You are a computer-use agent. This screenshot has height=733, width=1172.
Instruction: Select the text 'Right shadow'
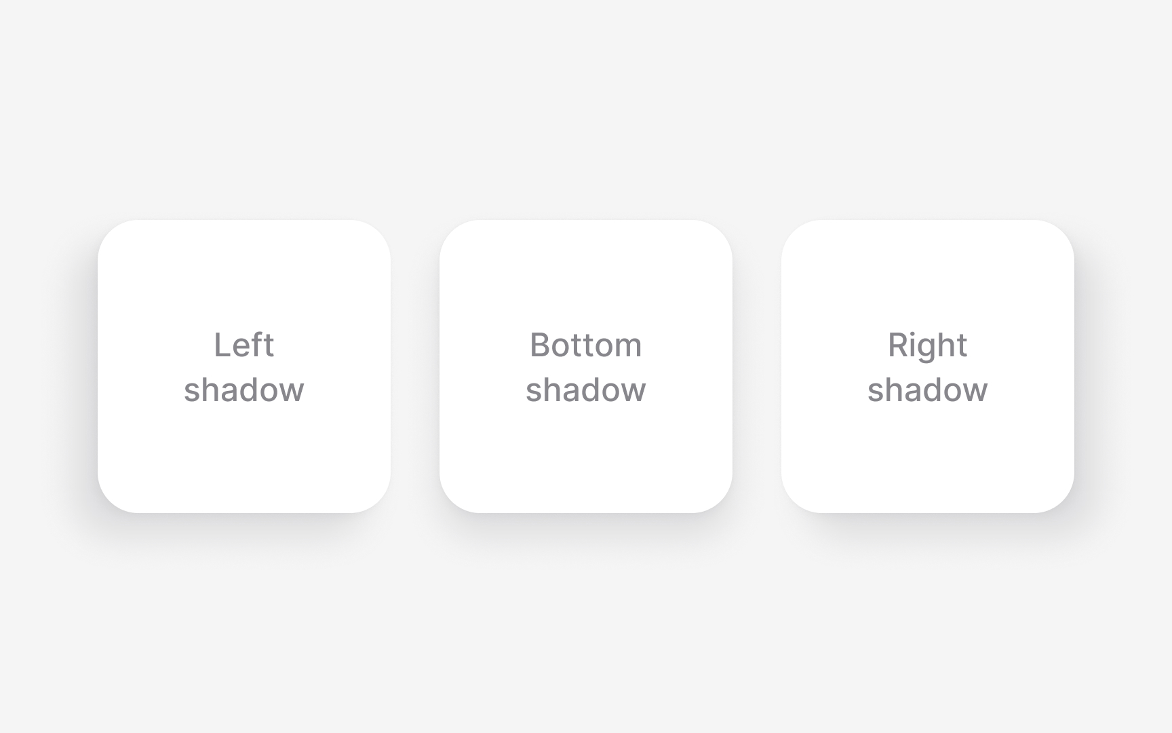928,366
